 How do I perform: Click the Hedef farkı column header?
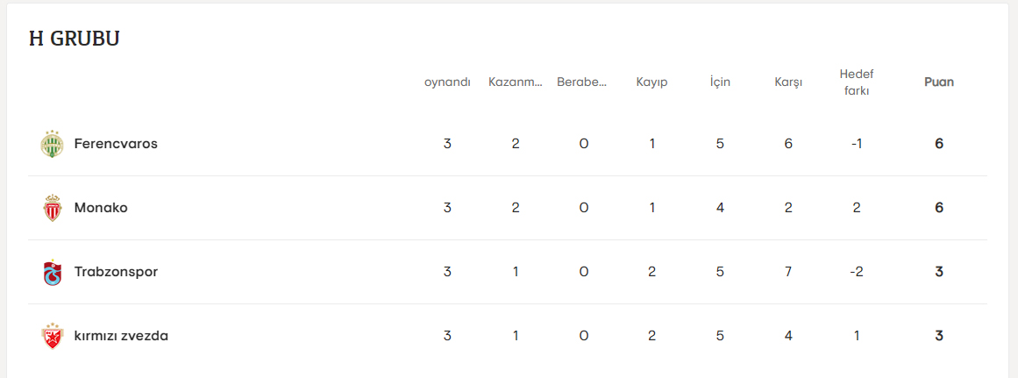[x=857, y=82]
